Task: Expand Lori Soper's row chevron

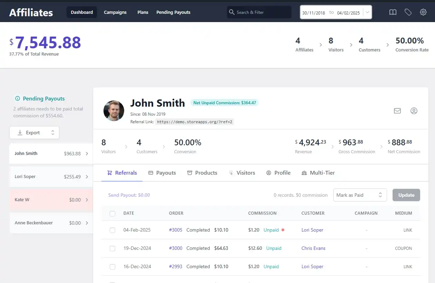Action: click(x=87, y=177)
